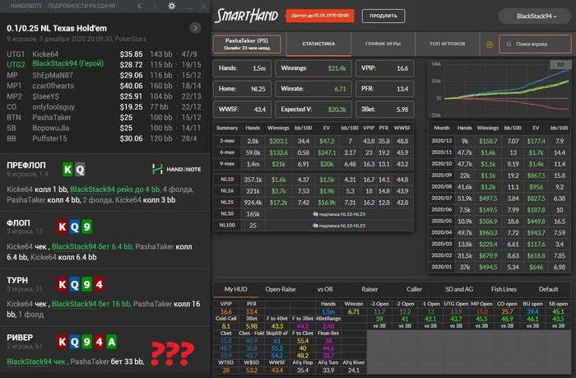Click player row Kicke64 UTG1

click(x=104, y=54)
